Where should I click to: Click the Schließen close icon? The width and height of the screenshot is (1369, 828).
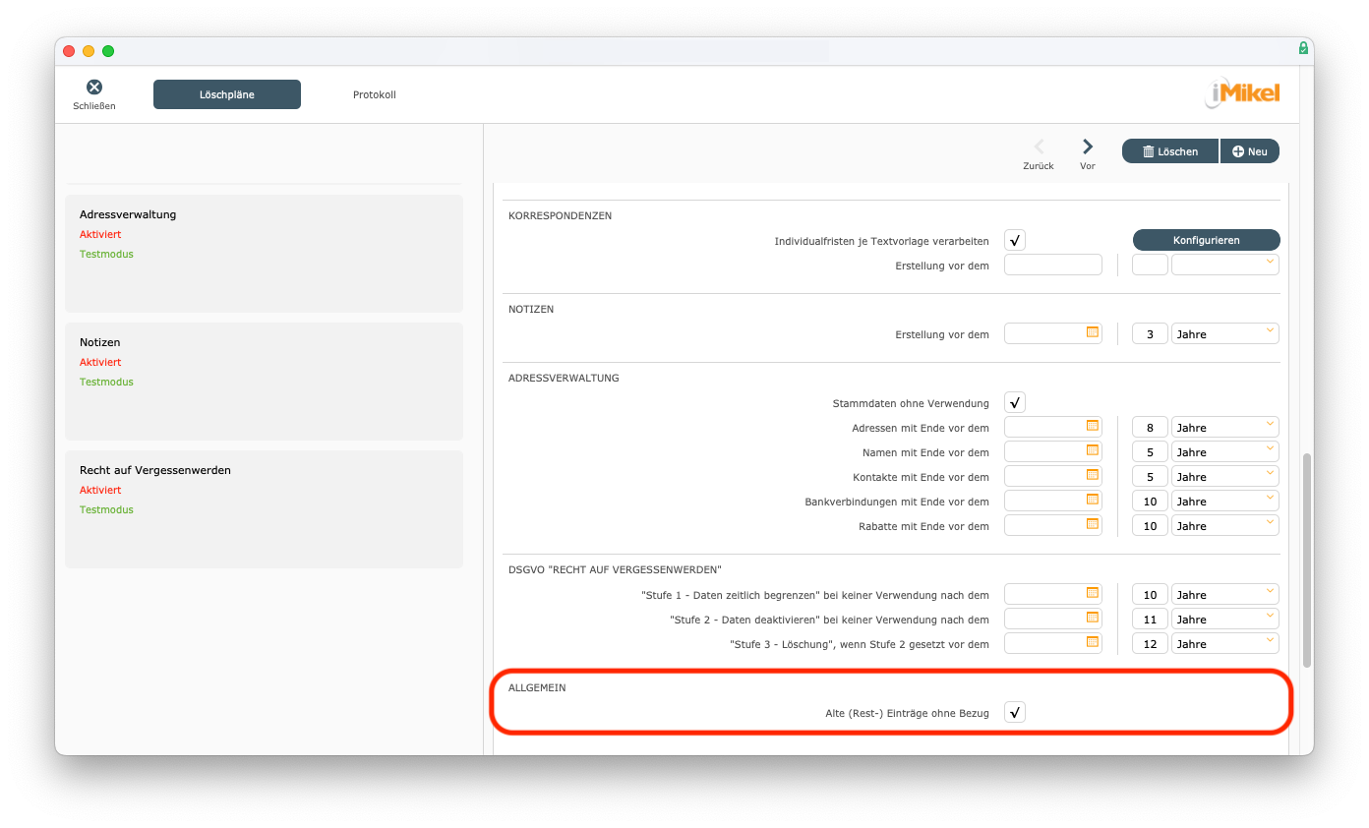pyautogui.click(x=94, y=88)
